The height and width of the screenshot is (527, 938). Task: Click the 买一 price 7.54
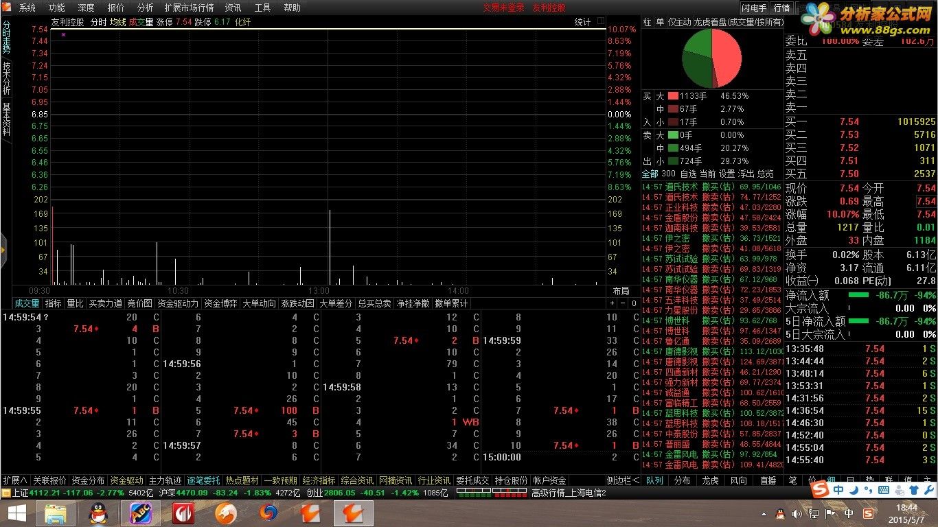click(x=849, y=121)
